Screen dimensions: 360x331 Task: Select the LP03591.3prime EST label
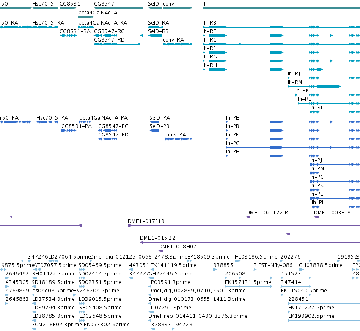[x=169, y=282]
